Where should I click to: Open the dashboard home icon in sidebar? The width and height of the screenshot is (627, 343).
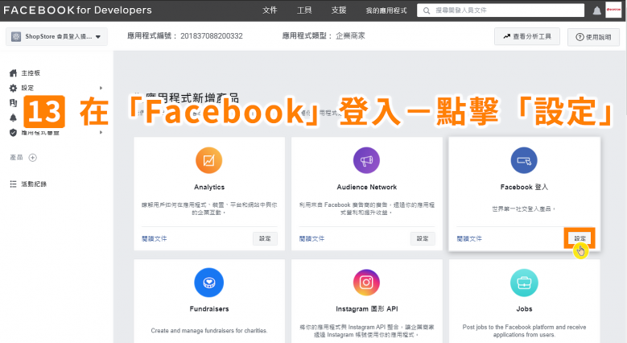pos(13,72)
